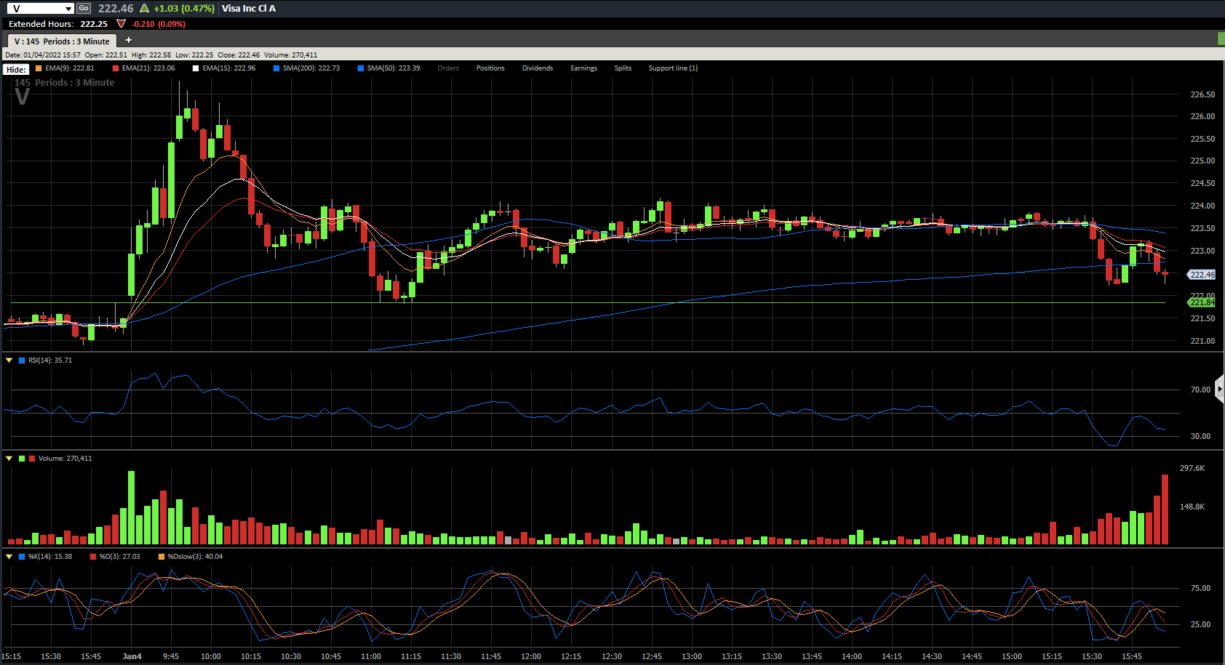Screen dimensions: 1225x665
Task: Collapse the RSI(14) panel triangle
Action: [x=9, y=360]
